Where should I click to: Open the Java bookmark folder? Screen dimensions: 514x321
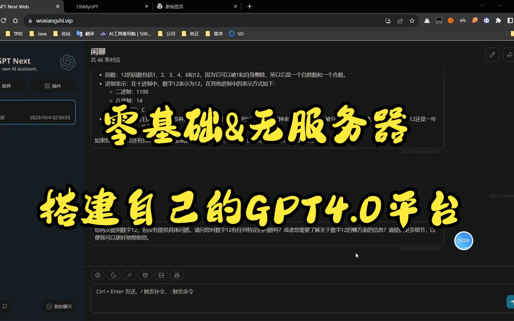pos(38,34)
